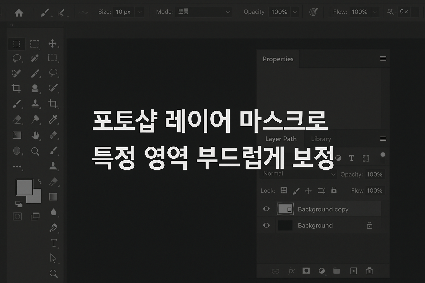Open the top Opacity dropdown arrow
The width and height of the screenshot is (425, 283).
295,12
